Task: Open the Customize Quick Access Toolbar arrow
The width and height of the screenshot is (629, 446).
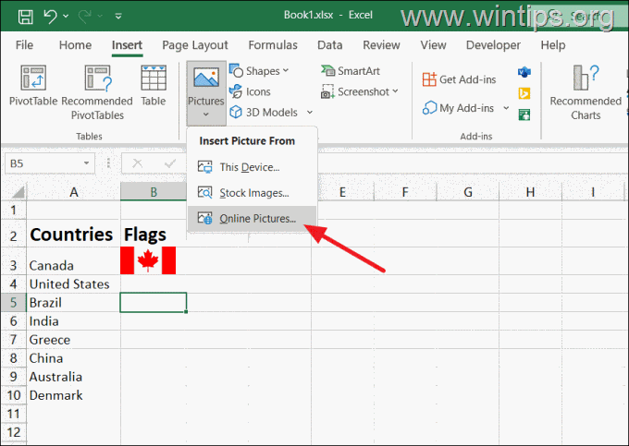Action: click(x=116, y=18)
